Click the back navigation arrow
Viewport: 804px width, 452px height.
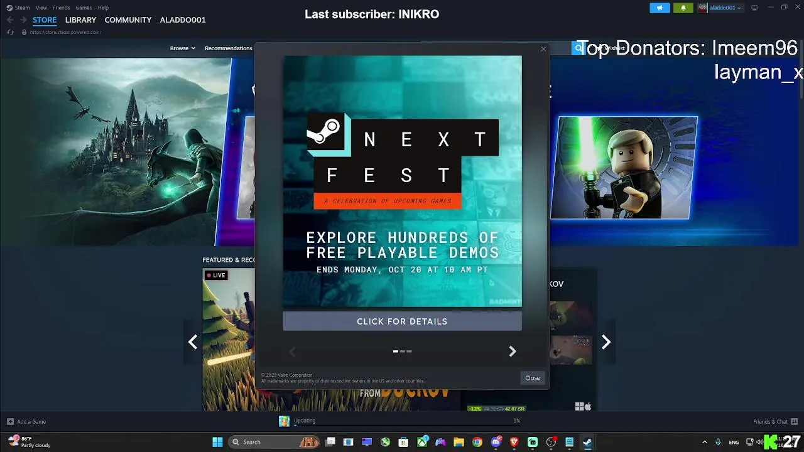tap(10, 20)
